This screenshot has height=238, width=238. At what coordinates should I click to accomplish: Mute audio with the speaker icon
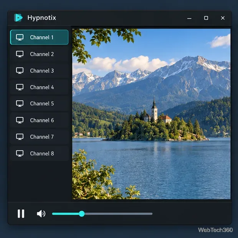click(41, 214)
